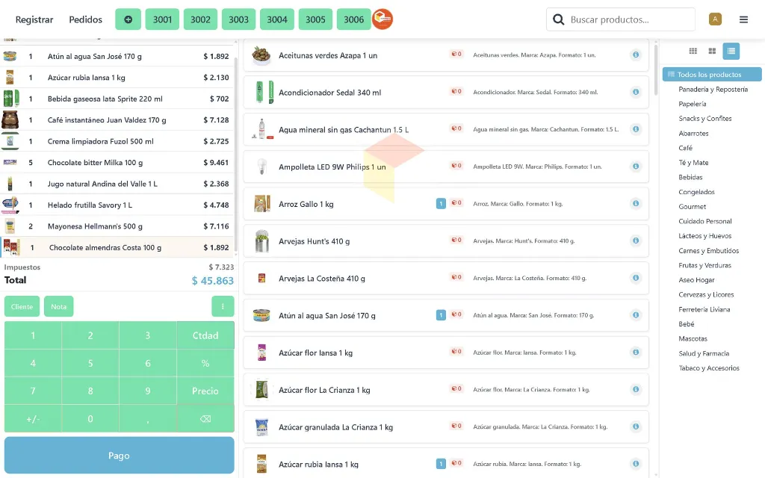
Task: Open info icon for Atún al agua San José product
Action: [x=636, y=315]
